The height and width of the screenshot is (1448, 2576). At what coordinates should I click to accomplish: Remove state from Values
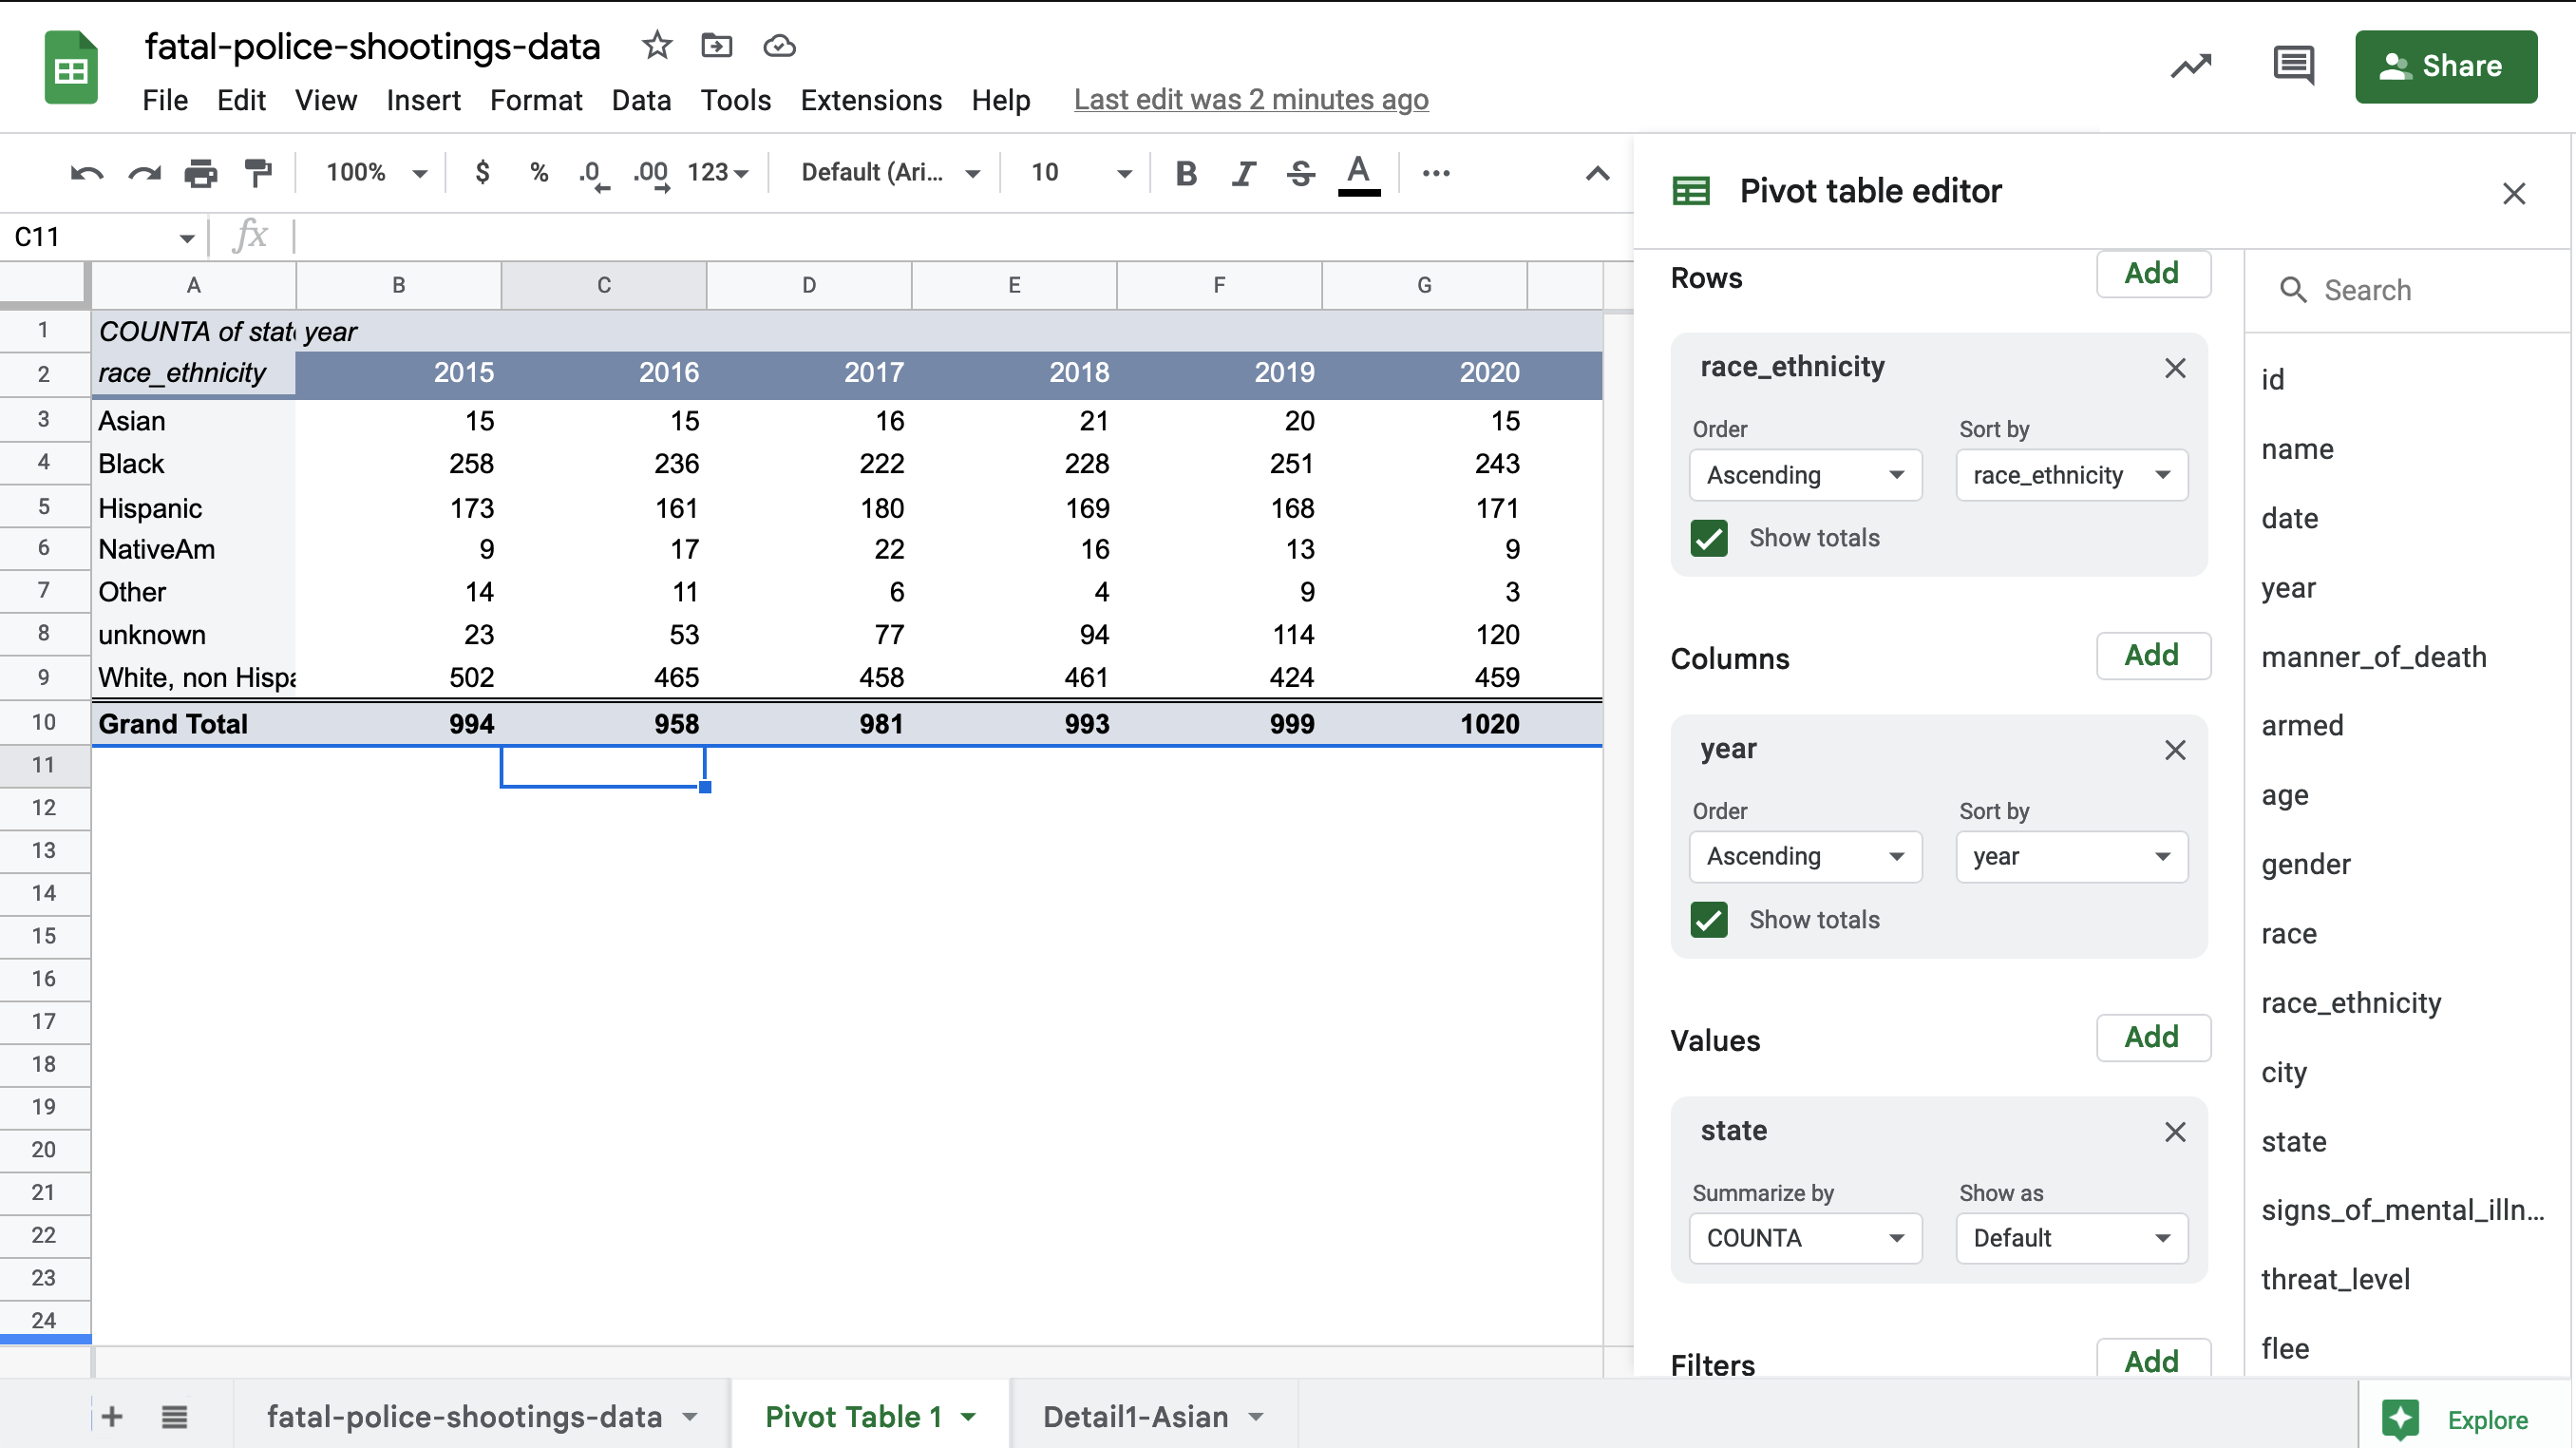click(x=2175, y=1132)
